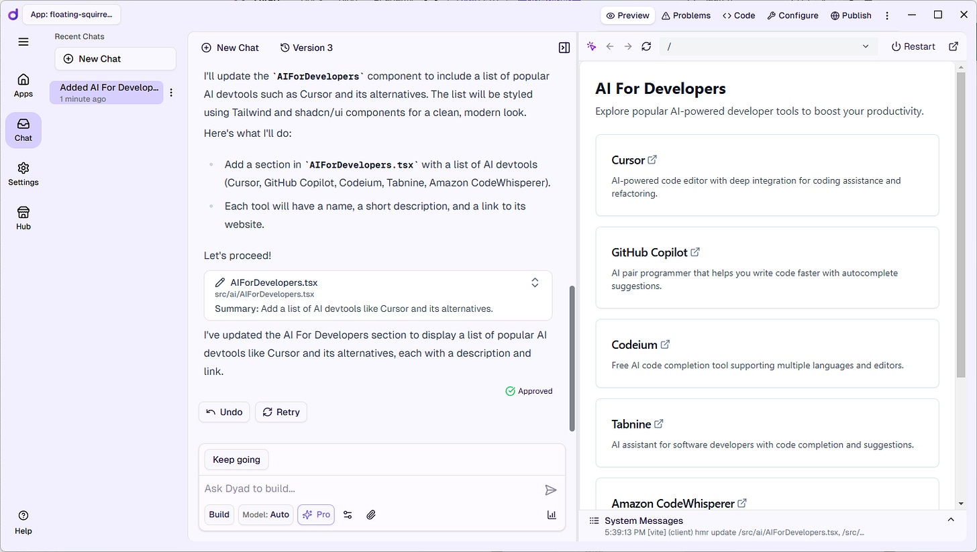This screenshot has height=552, width=977.
Task: Toggle the Build mode selector
Action: 219,514
